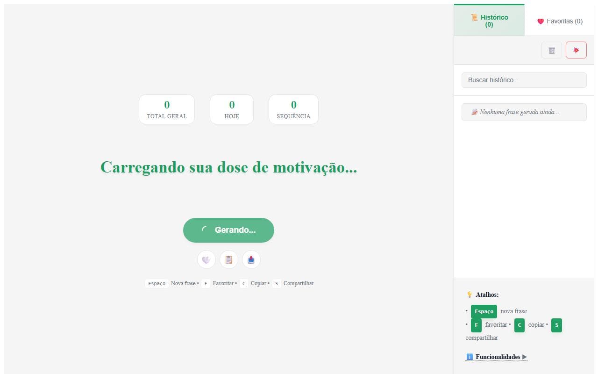598x374 pixels.
Task: Favorite the quote with the heart icon
Action: [x=206, y=260]
